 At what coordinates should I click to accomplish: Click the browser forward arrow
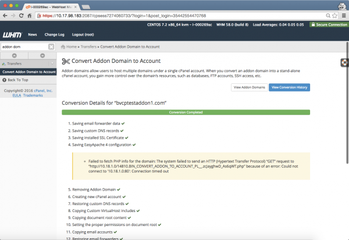pyautogui.click(x=13, y=16)
